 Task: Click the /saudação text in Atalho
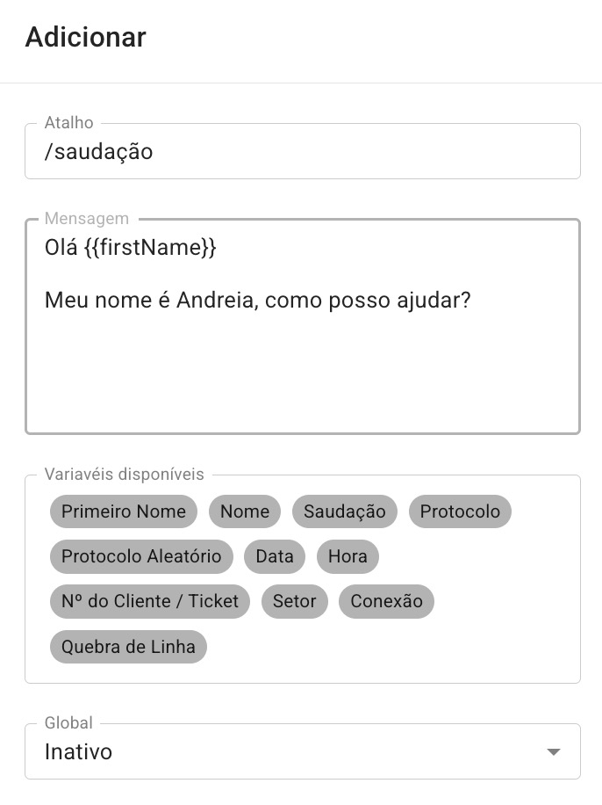pyautogui.click(x=98, y=152)
